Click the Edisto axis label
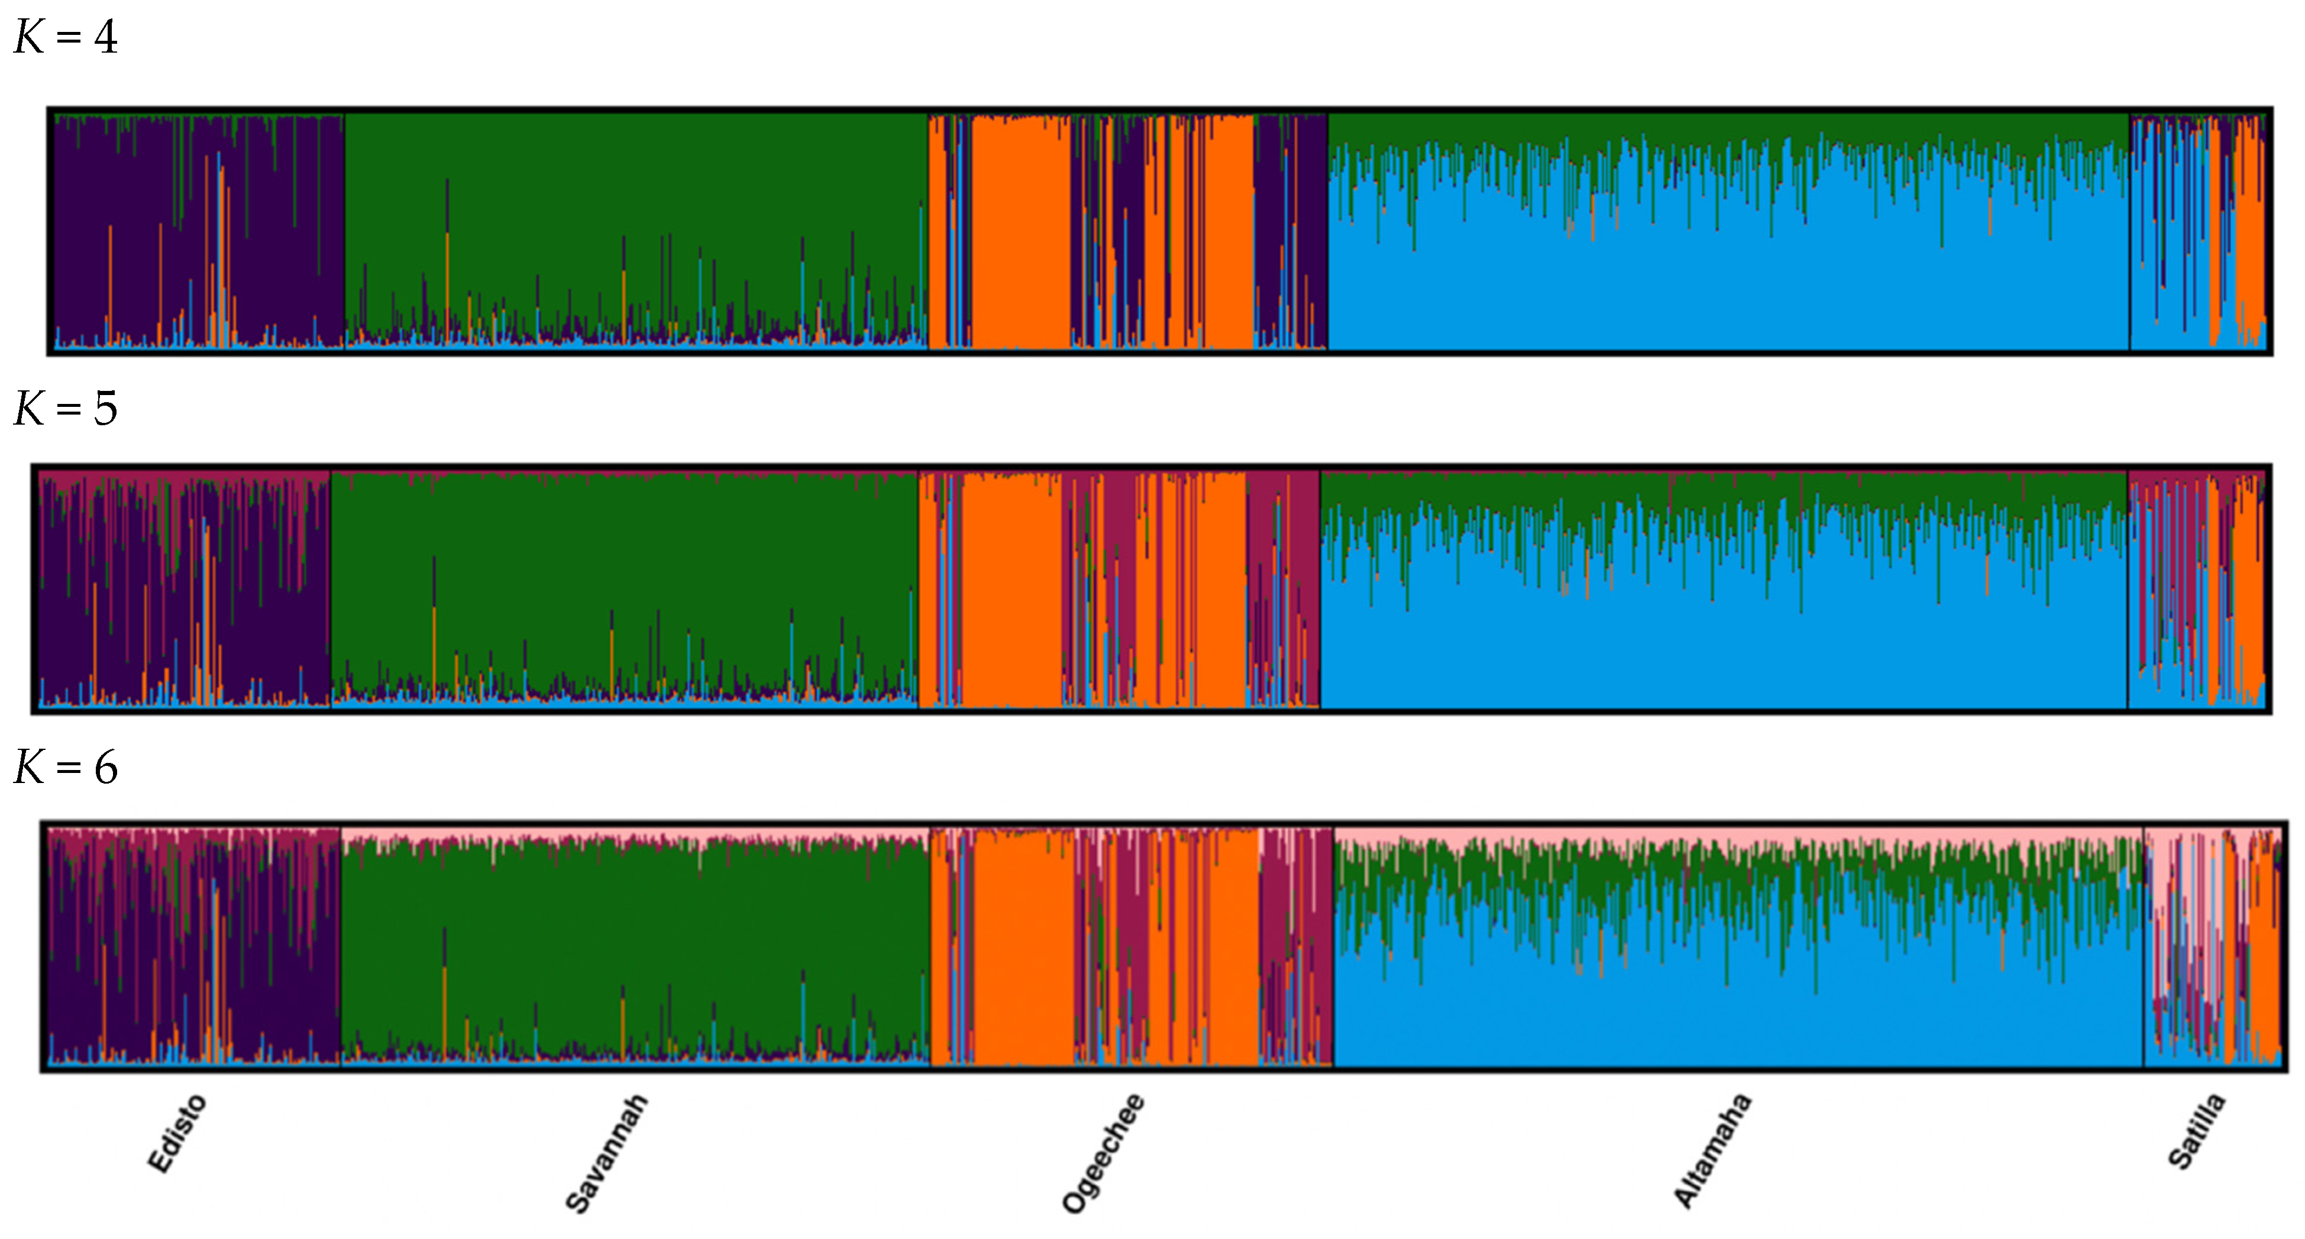2305x1239 pixels. click(176, 1134)
